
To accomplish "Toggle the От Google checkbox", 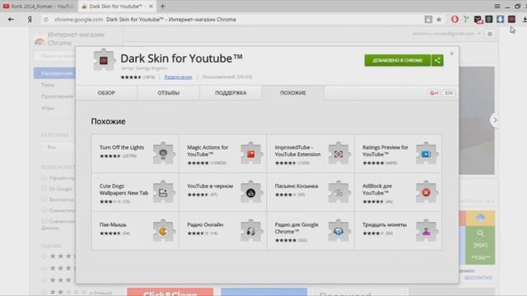I will click(44, 188).
